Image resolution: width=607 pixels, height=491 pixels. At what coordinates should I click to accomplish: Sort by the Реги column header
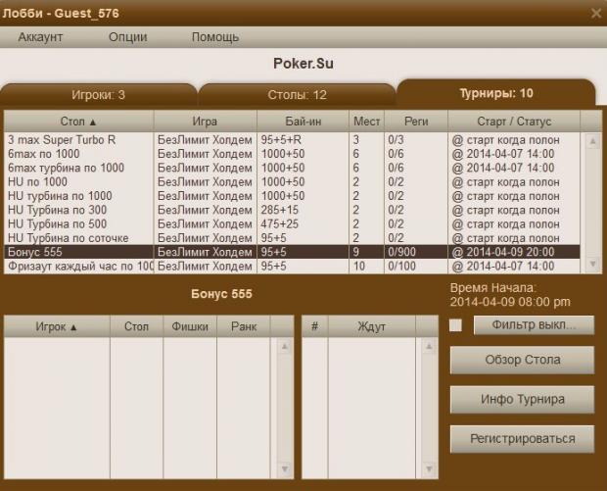point(416,122)
